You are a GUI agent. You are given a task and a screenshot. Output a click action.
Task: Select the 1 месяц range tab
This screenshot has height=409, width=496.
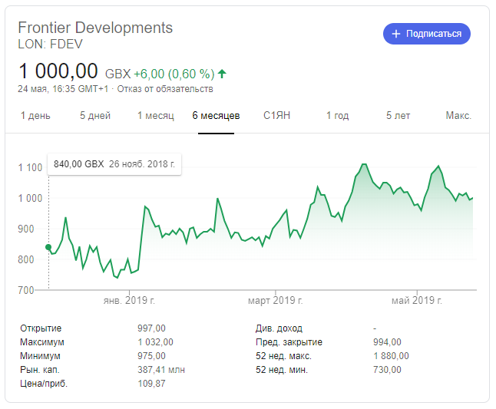[156, 116]
